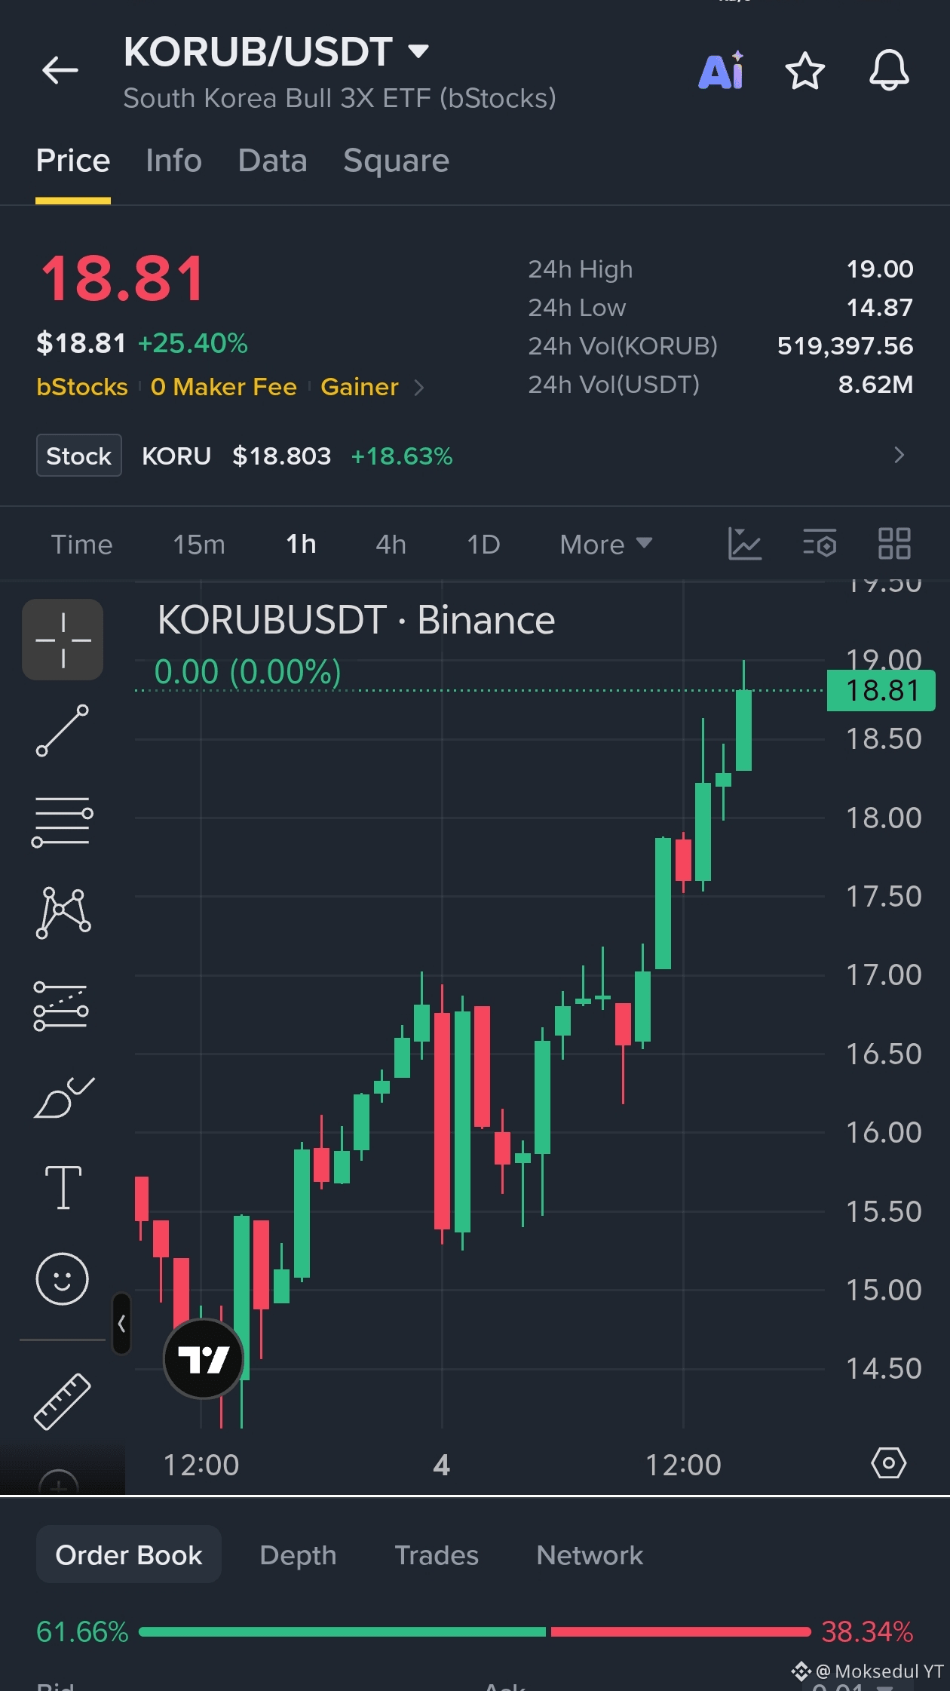The width and height of the screenshot is (950, 1691).
Task: Open chart display settings icon
Action: 820,543
